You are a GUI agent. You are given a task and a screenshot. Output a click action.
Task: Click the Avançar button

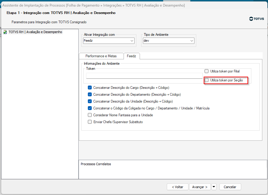tap(200, 187)
